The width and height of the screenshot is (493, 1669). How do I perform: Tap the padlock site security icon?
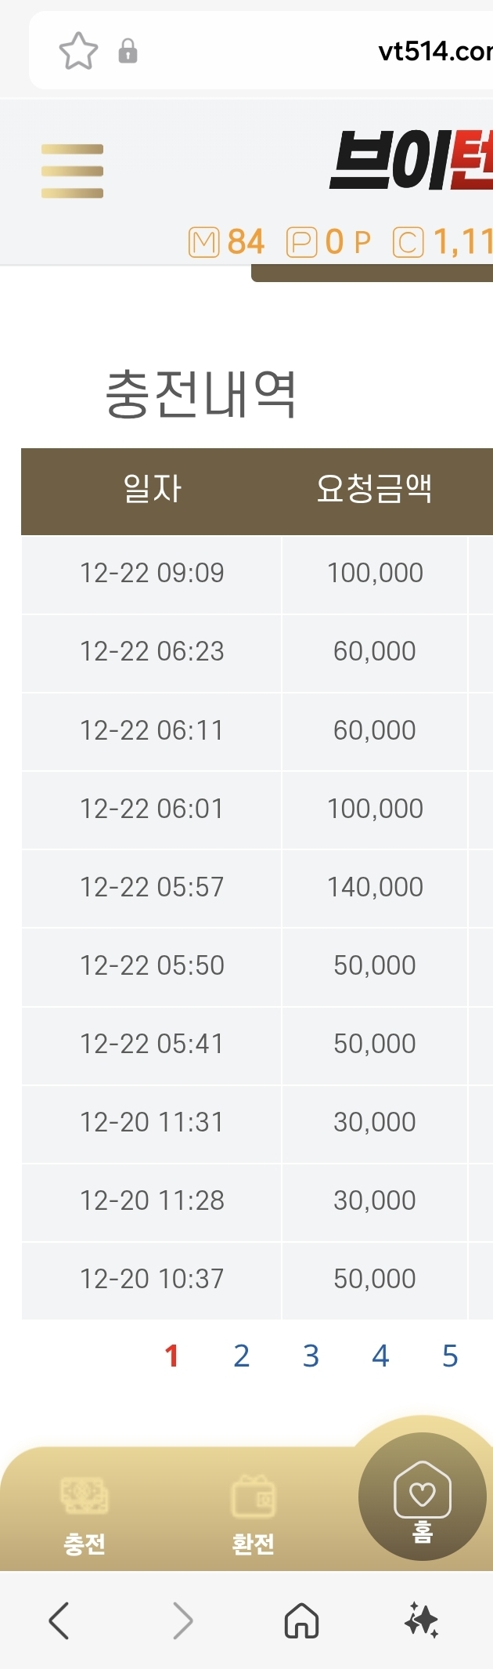tap(128, 52)
